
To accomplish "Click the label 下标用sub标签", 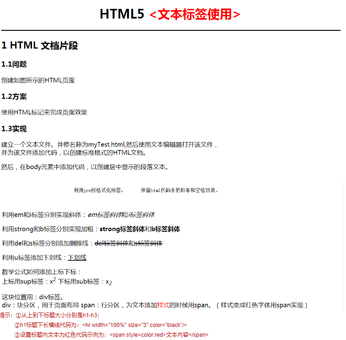I will pos(81,282).
